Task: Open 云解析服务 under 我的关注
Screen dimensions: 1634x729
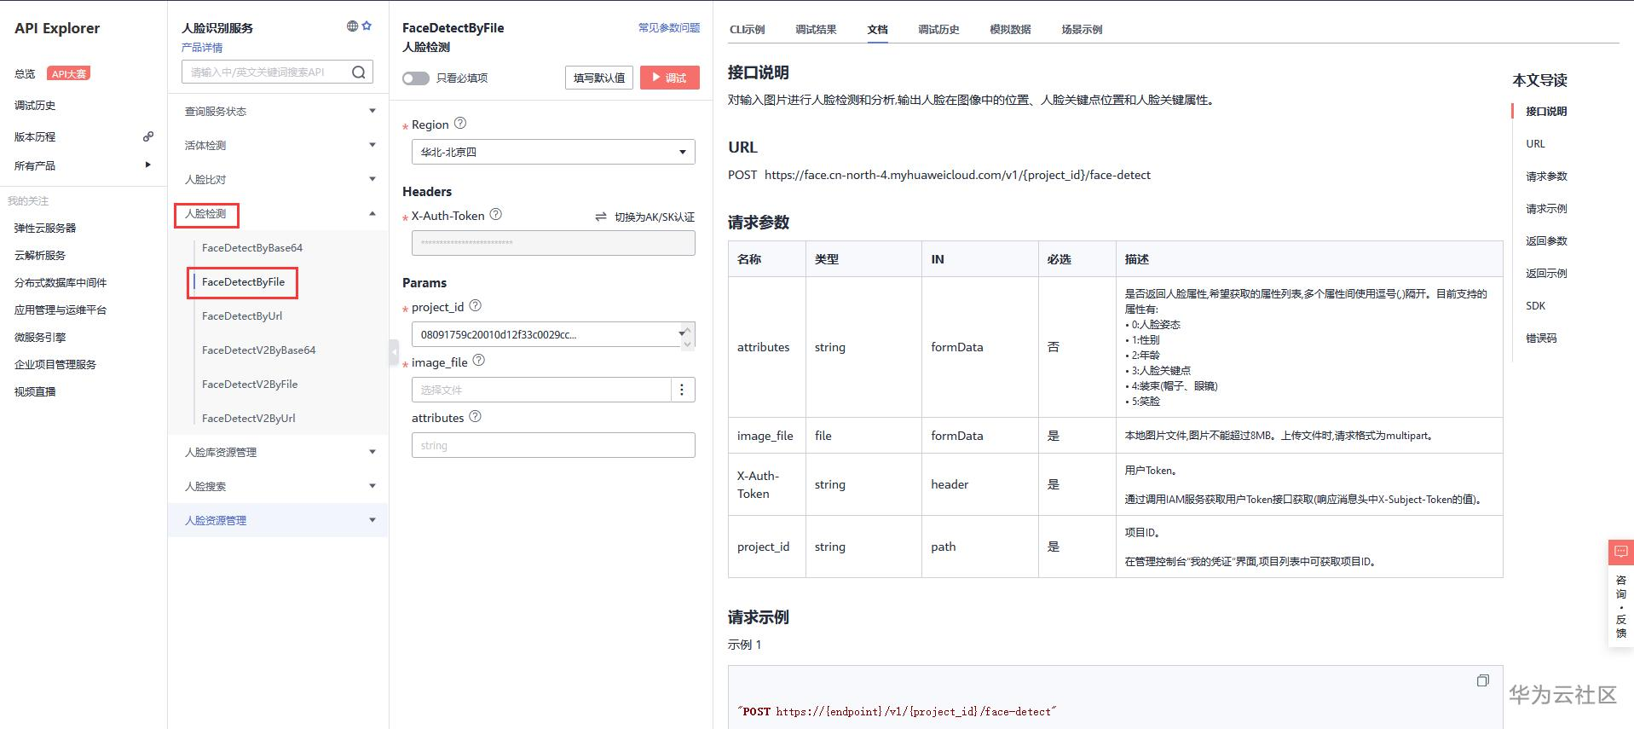Action: coord(40,256)
